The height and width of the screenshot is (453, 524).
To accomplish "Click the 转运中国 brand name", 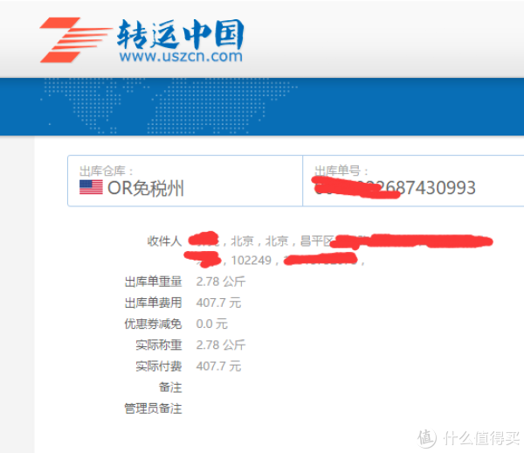I will 181,34.
